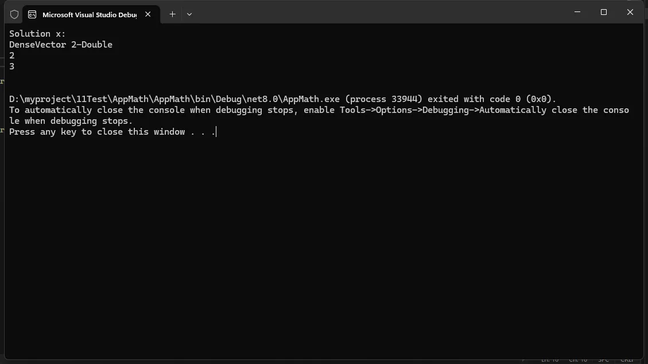Expand the new-tab profile dropdown chevron

click(189, 14)
